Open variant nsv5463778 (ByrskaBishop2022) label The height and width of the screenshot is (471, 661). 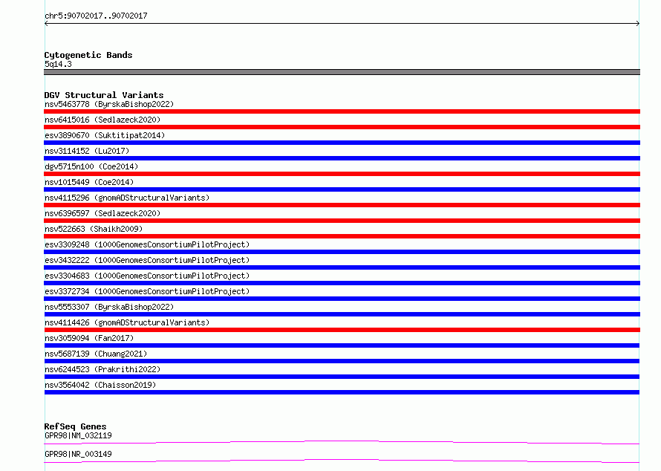click(x=109, y=104)
